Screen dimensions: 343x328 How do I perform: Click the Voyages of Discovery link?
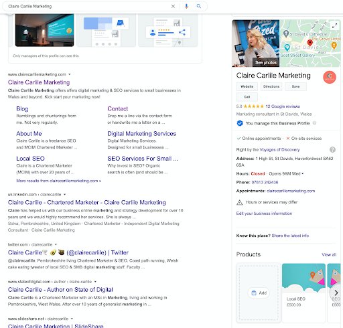tap(279, 150)
